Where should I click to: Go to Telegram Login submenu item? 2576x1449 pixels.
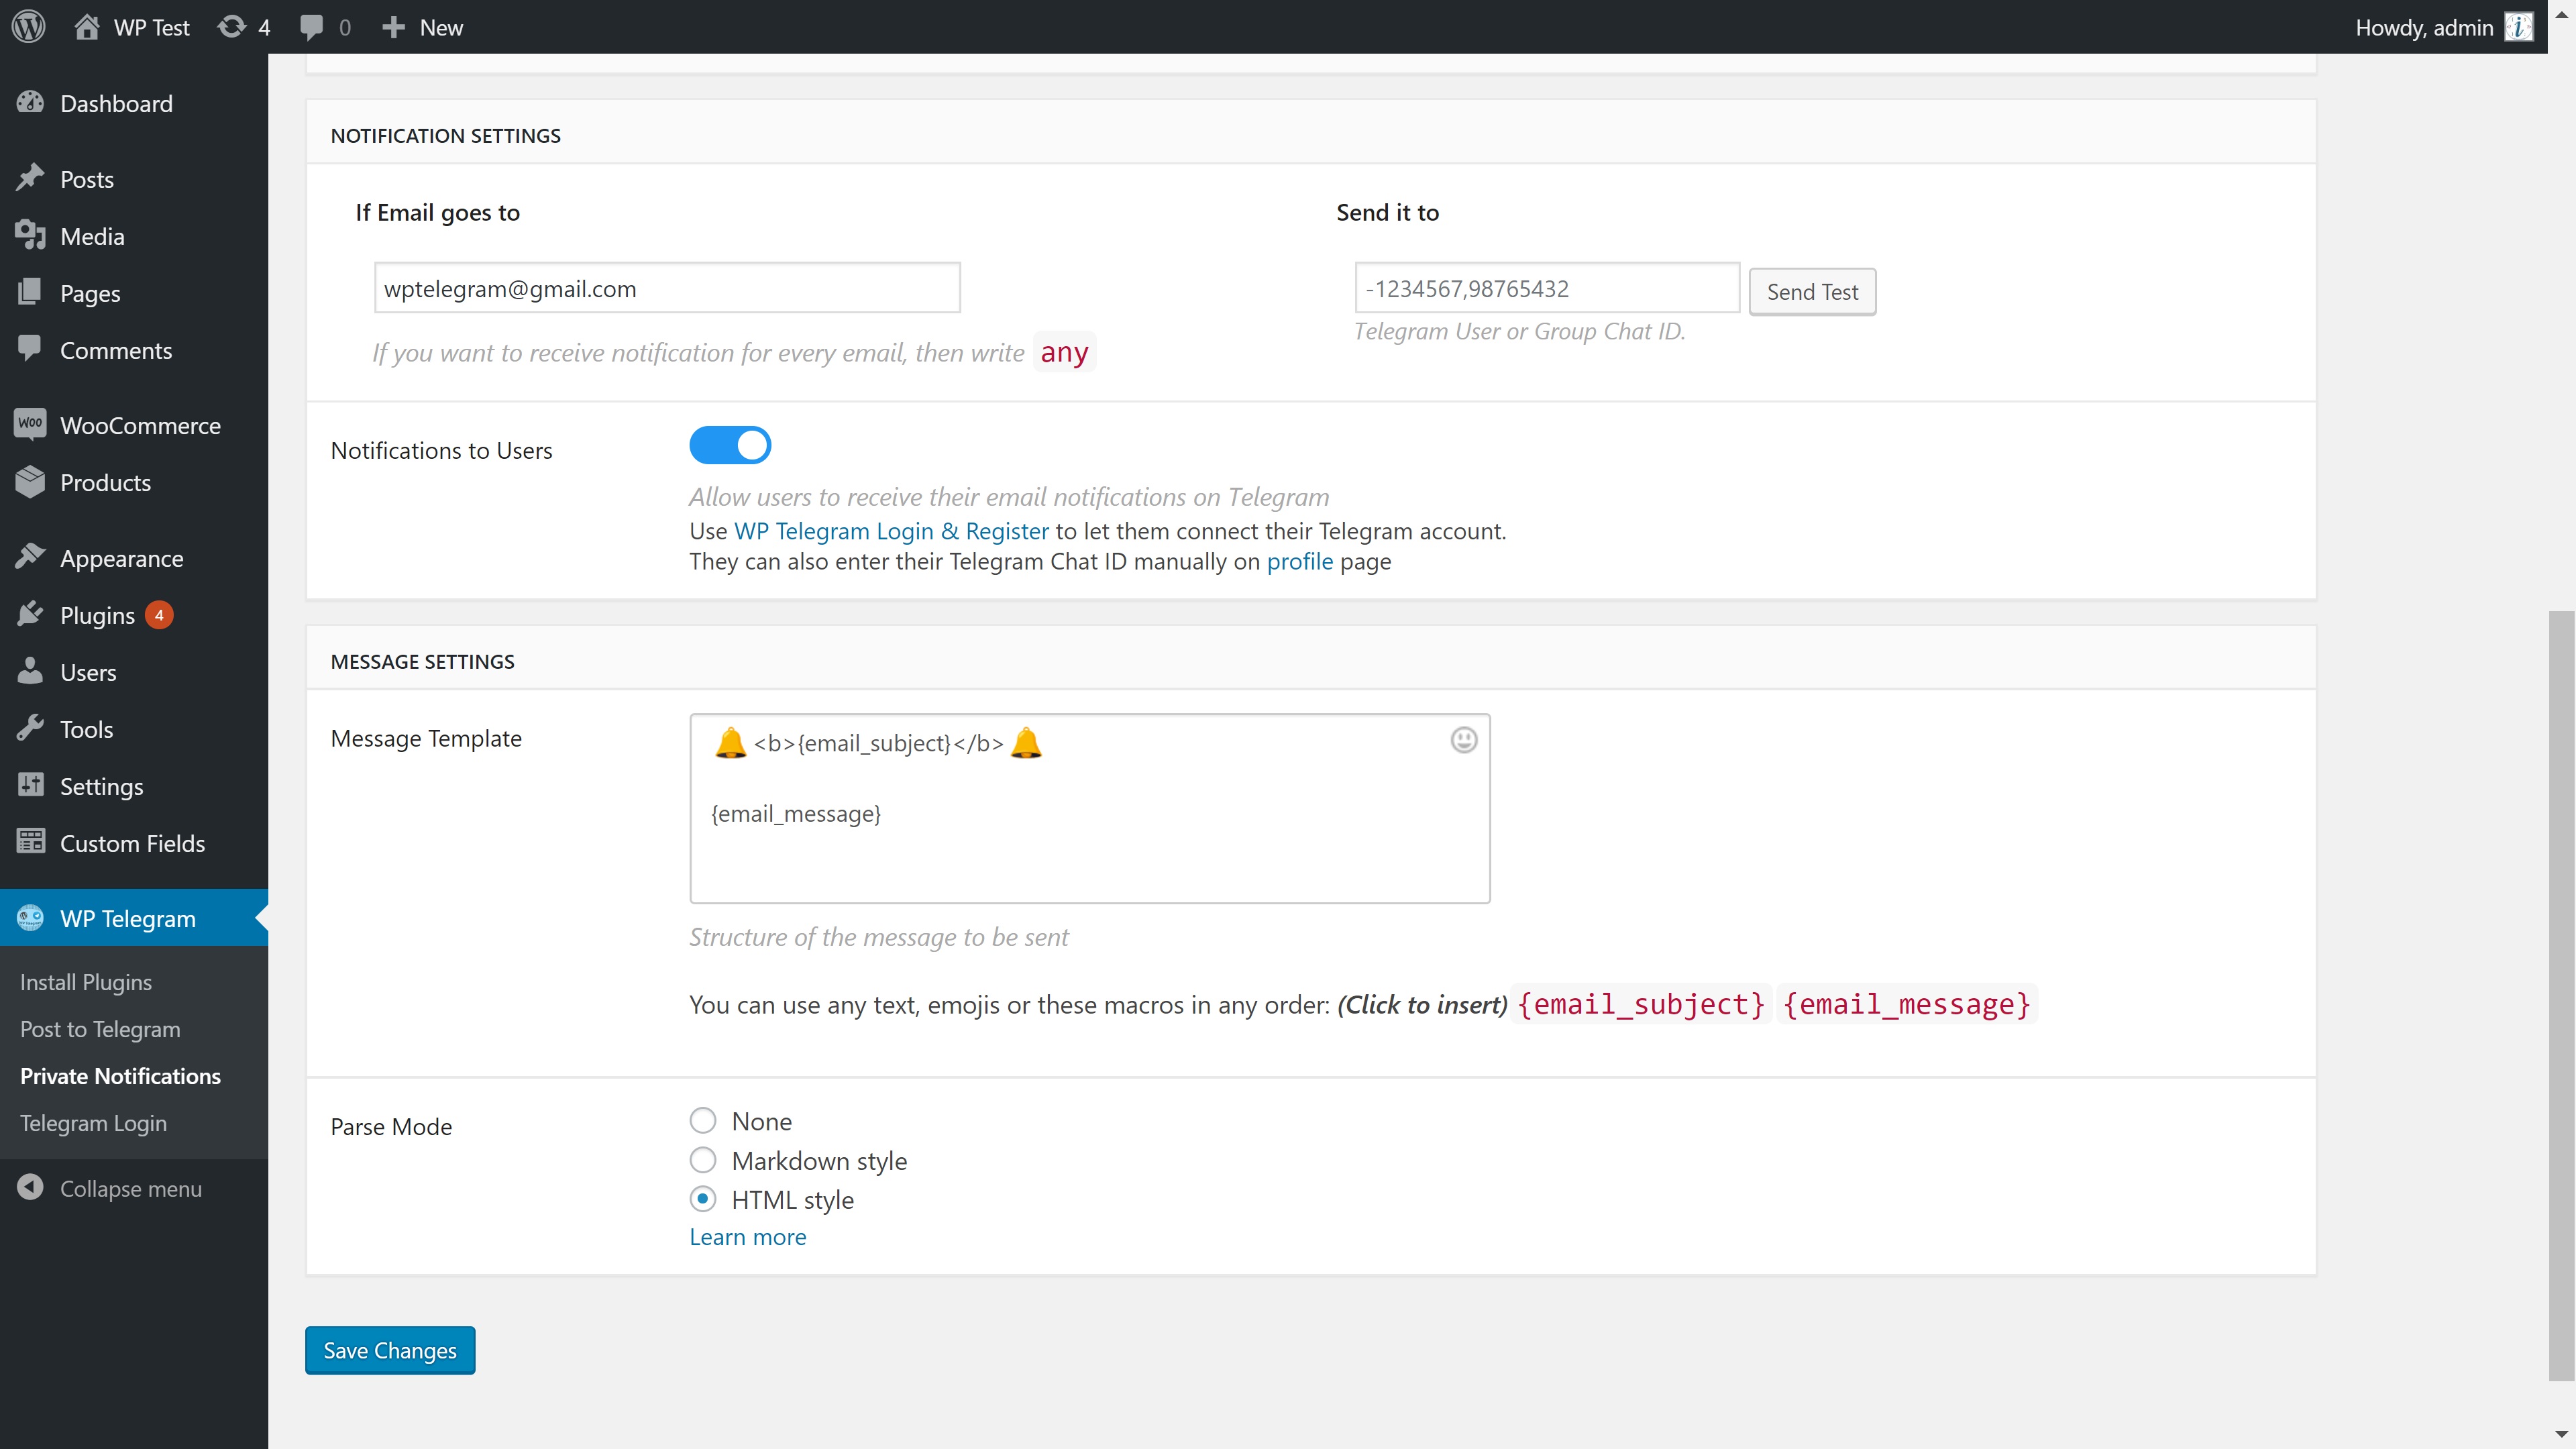tap(93, 1123)
